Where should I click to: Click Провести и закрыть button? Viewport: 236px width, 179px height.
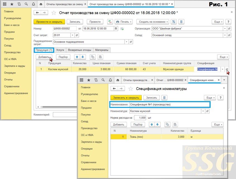49,22
